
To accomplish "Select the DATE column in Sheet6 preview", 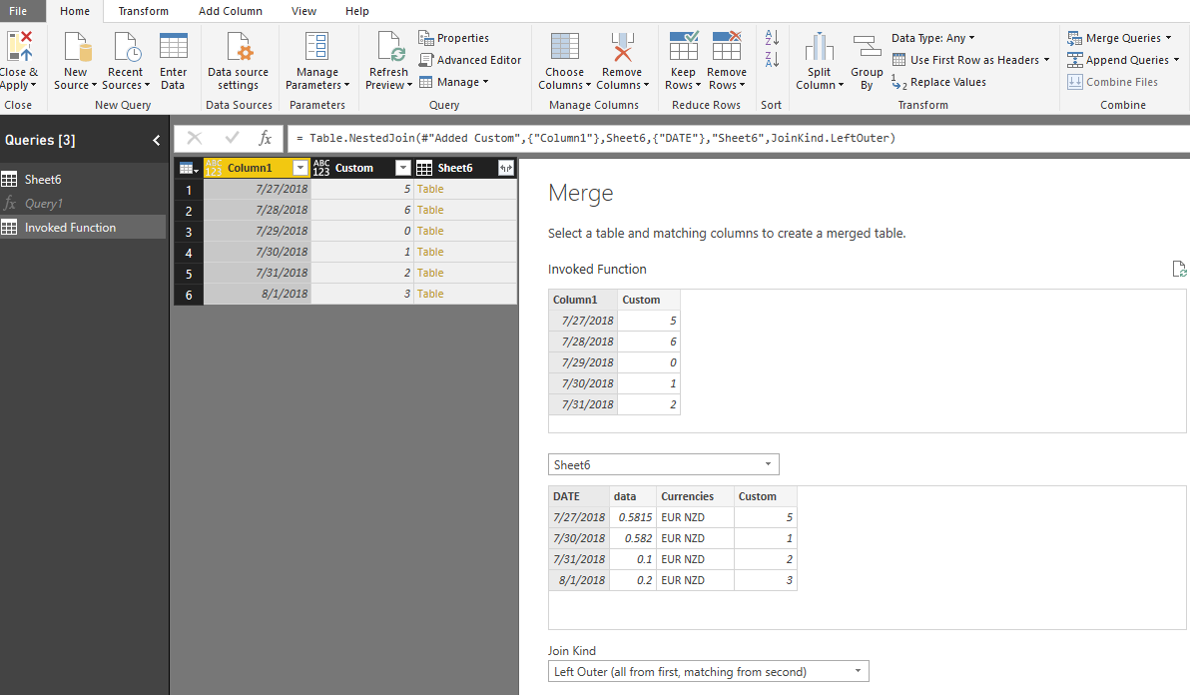I will click(578, 496).
